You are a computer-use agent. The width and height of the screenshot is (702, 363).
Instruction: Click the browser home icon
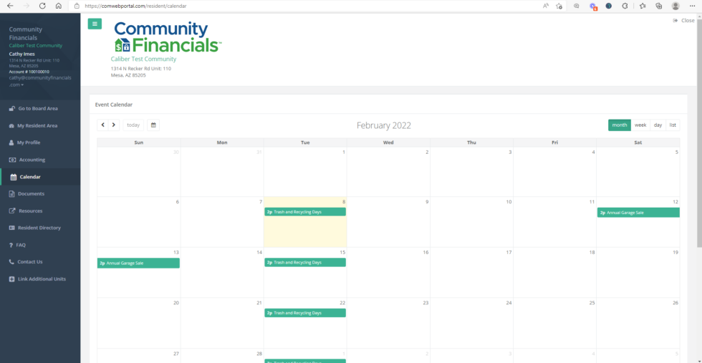coord(59,6)
